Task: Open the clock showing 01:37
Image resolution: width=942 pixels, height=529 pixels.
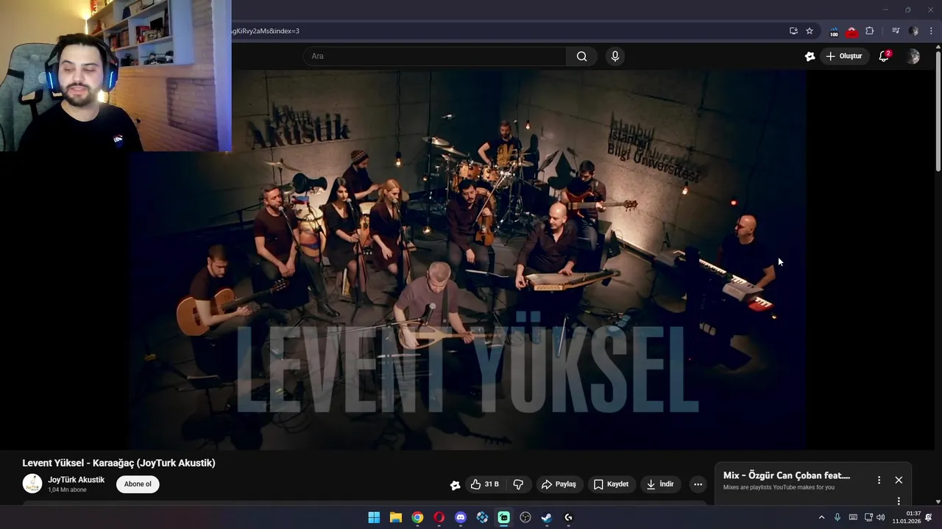Action: click(907, 517)
